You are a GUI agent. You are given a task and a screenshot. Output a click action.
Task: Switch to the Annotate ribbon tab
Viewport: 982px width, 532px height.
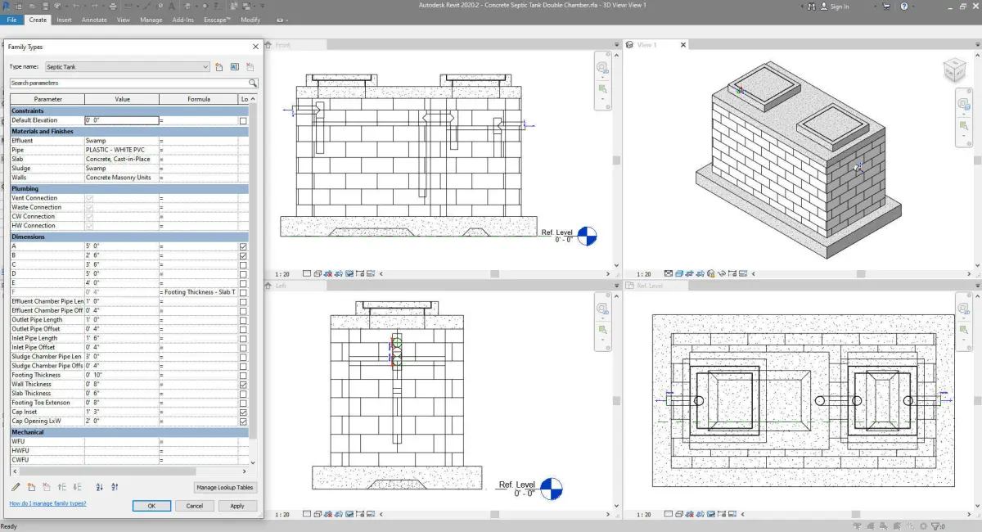coord(94,19)
